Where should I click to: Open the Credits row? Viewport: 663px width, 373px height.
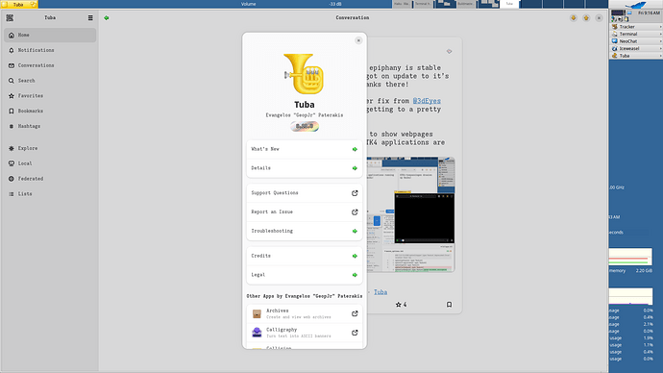(305, 256)
